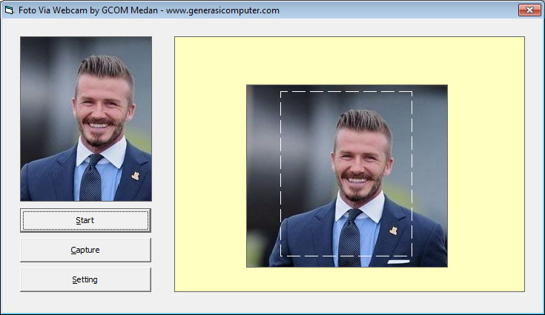Click the gold lapel pin in left preview
545x315 pixels.
click(135, 176)
